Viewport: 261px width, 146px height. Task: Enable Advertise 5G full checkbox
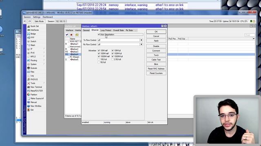click(99, 62)
